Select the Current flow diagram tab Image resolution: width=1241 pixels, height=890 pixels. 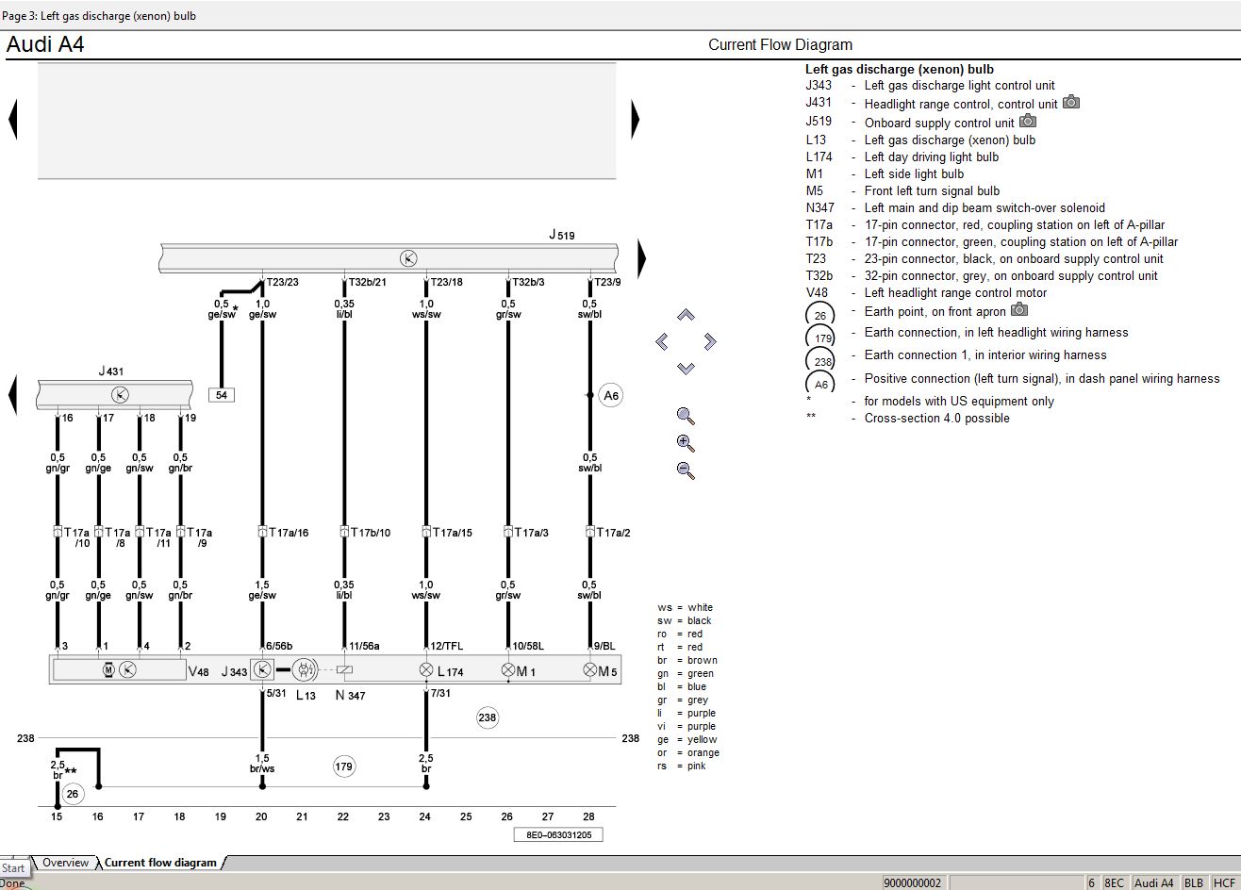tap(160, 863)
